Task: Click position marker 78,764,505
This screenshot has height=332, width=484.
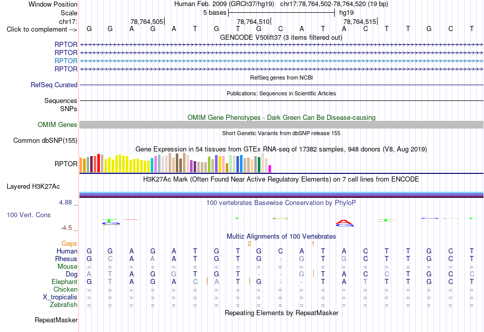Action: [147, 21]
